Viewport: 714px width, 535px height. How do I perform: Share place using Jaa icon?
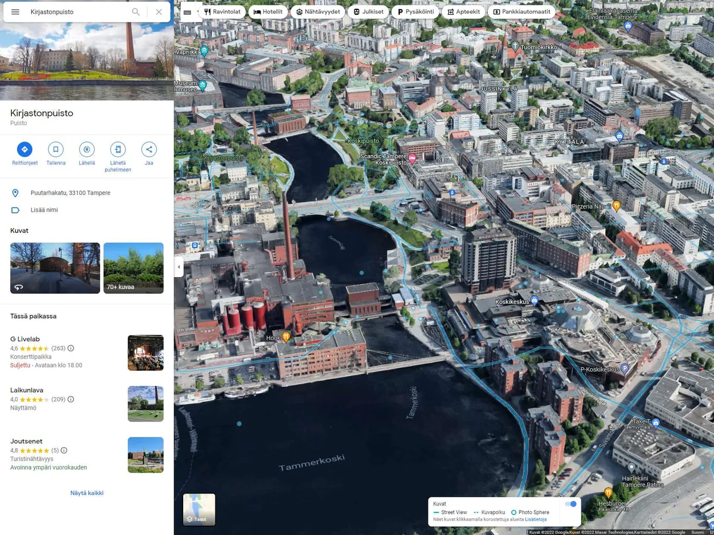click(149, 149)
